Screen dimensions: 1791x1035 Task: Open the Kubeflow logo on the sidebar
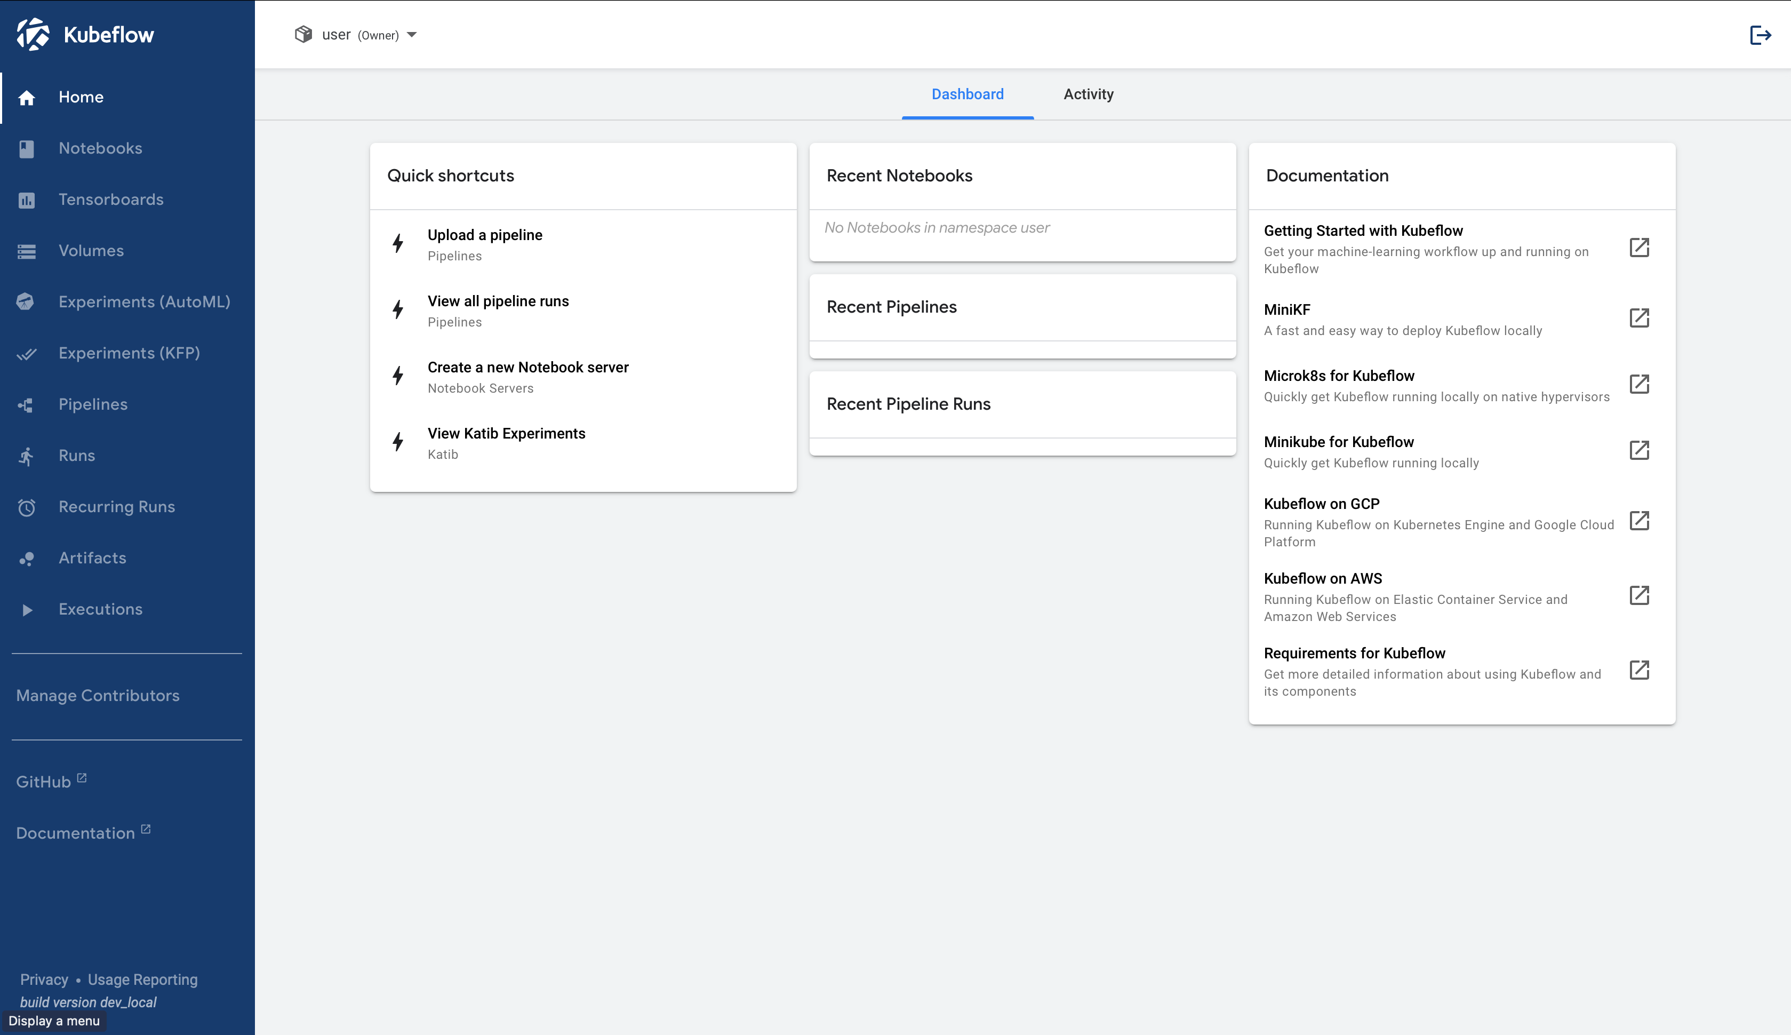[x=85, y=34]
